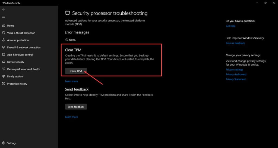The image size is (278, 148).
Task: Click the Home icon in sidebar
Action: pyautogui.click(x=4, y=26)
